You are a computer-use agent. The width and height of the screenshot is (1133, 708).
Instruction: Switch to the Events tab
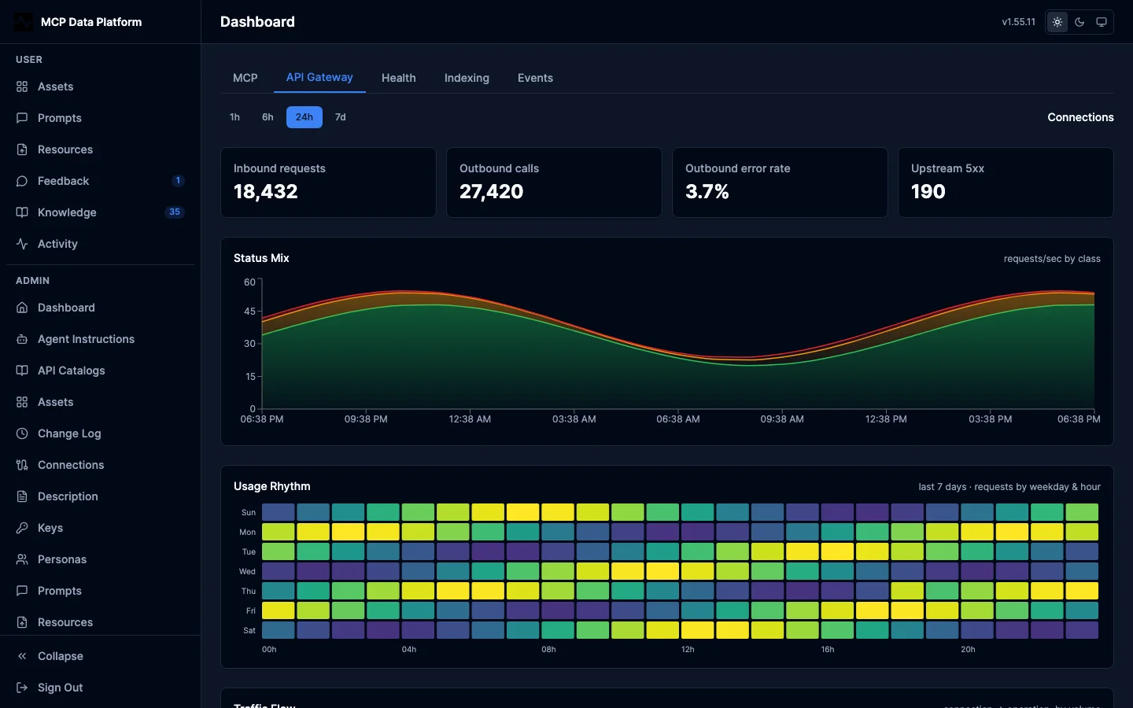(x=535, y=78)
